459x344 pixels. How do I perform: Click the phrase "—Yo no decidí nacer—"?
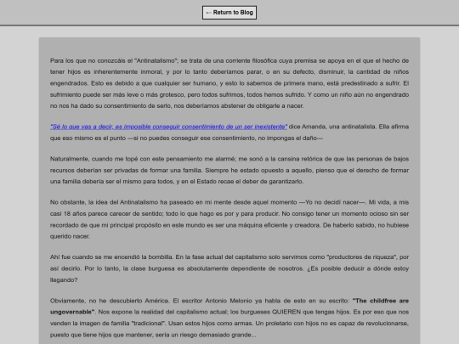[332, 202]
